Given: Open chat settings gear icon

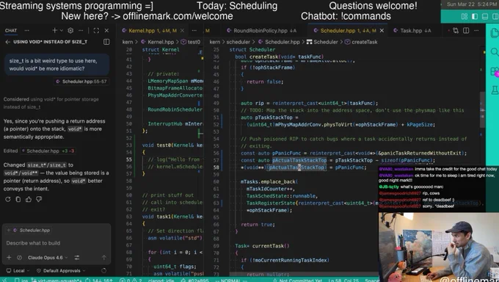Looking at the screenshot, I should point(70,31).
